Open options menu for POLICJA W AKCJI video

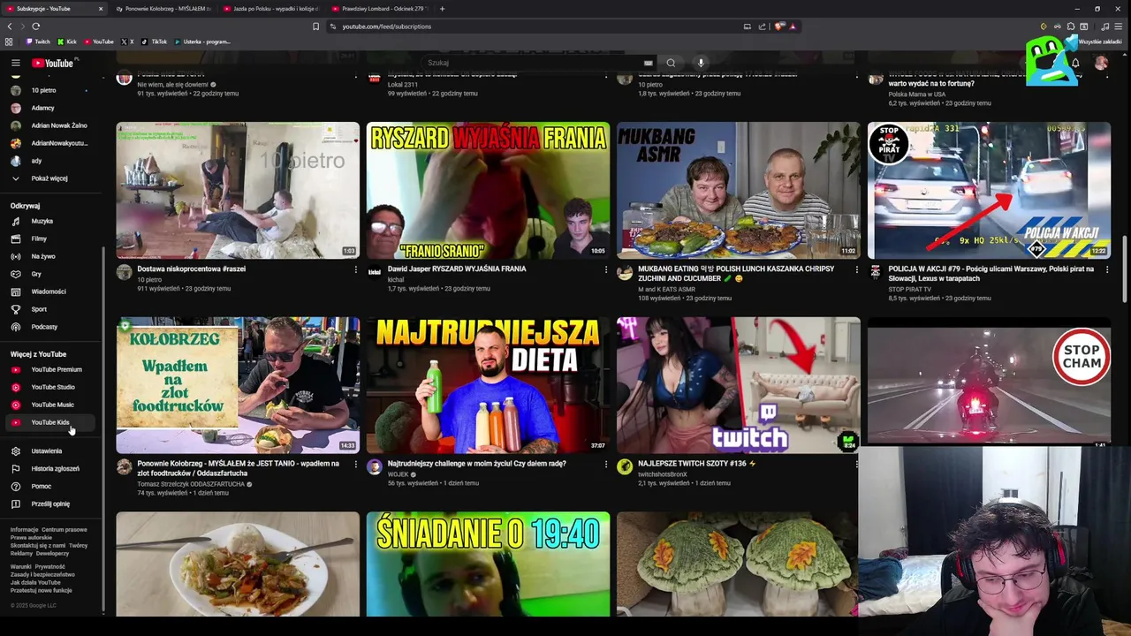1107,269
